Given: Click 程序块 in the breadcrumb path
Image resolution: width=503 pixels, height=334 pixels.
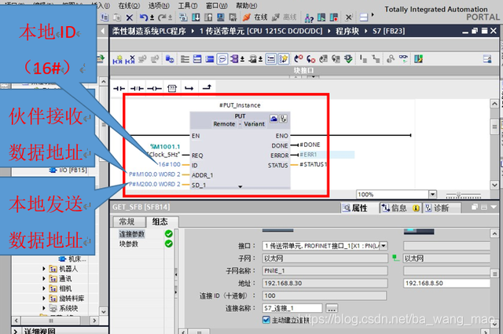Looking at the screenshot, I should [347, 31].
